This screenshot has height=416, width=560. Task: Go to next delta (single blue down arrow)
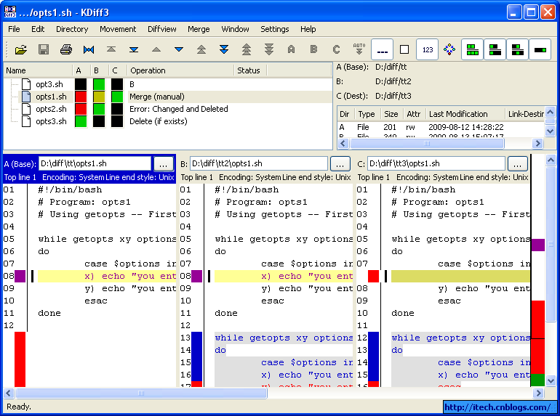point(179,49)
